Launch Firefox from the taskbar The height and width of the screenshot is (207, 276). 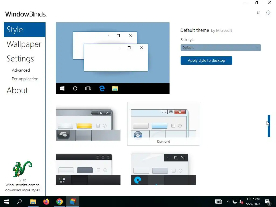(x=46, y=202)
